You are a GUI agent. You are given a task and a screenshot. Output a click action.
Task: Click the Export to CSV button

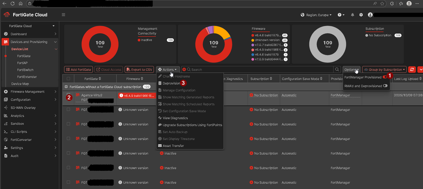point(139,69)
